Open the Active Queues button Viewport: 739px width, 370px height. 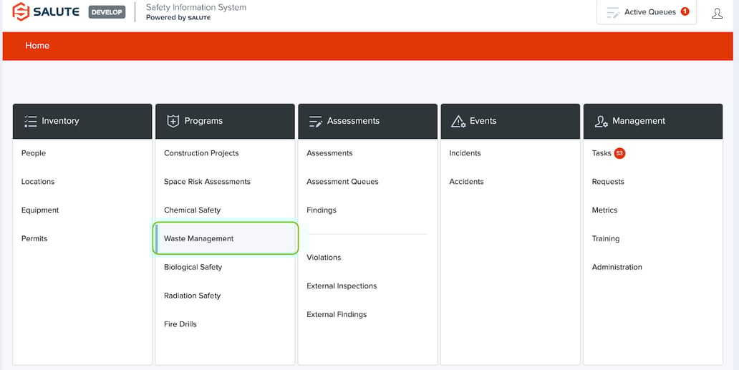pyautogui.click(x=646, y=12)
